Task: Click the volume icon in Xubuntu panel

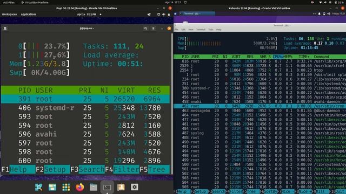Action: point(329,13)
